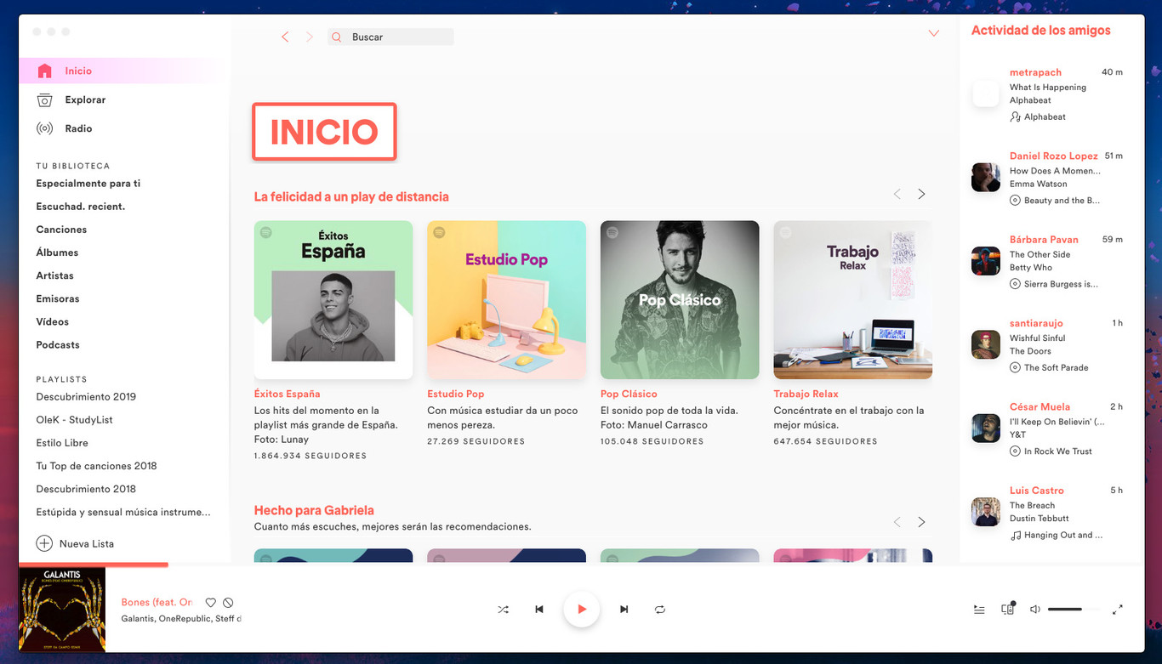Go back with the left arrow

(285, 37)
